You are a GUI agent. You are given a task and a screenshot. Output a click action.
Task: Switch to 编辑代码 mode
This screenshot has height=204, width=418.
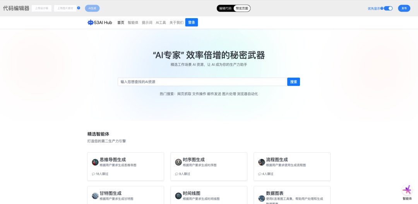coord(225,8)
